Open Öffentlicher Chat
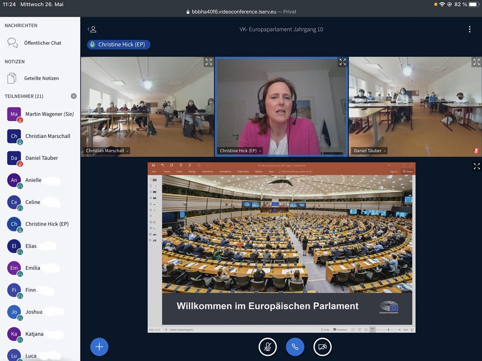This screenshot has height=361, width=482. pyautogui.click(x=42, y=43)
